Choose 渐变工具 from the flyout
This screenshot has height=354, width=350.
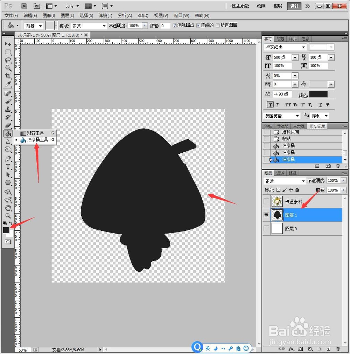point(35,133)
